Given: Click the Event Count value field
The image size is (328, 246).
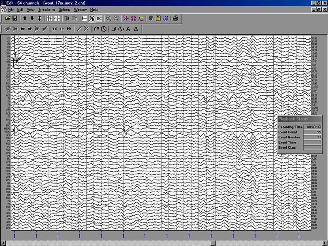Looking at the screenshot, I should (312, 132).
